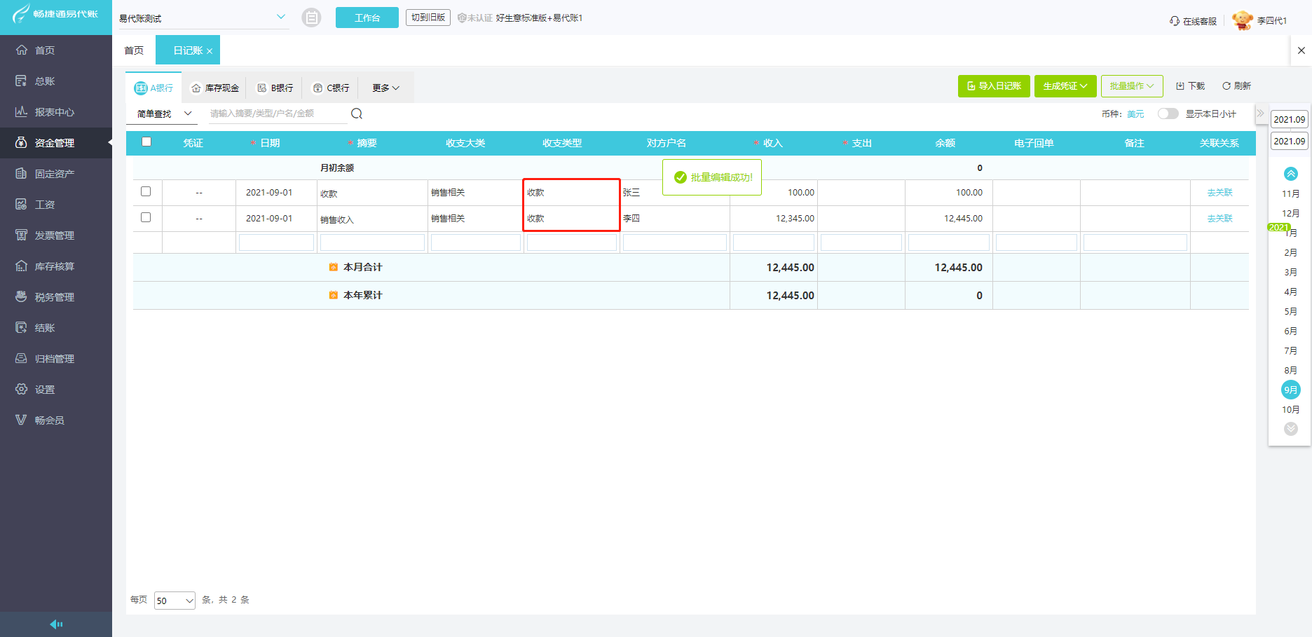Image resolution: width=1312 pixels, height=637 pixels.
Task: Open 在线客服 support
Action: coord(1193,21)
